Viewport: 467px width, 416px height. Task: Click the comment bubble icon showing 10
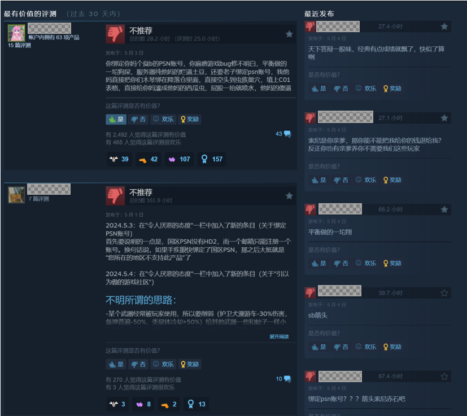pos(287,379)
